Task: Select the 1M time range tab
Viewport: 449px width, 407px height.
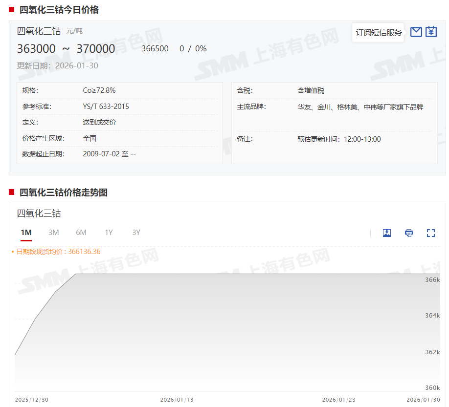Action: click(x=26, y=233)
